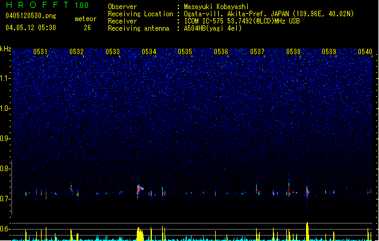
Task: Click the wide yellow intensity burst before 0534
Action: 140,234
